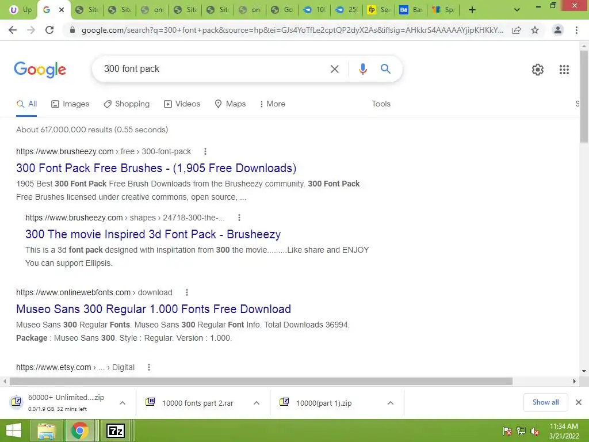Screen dimensions: 589x442
Task: Expand the More search filters menu
Action: click(x=272, y=104)
